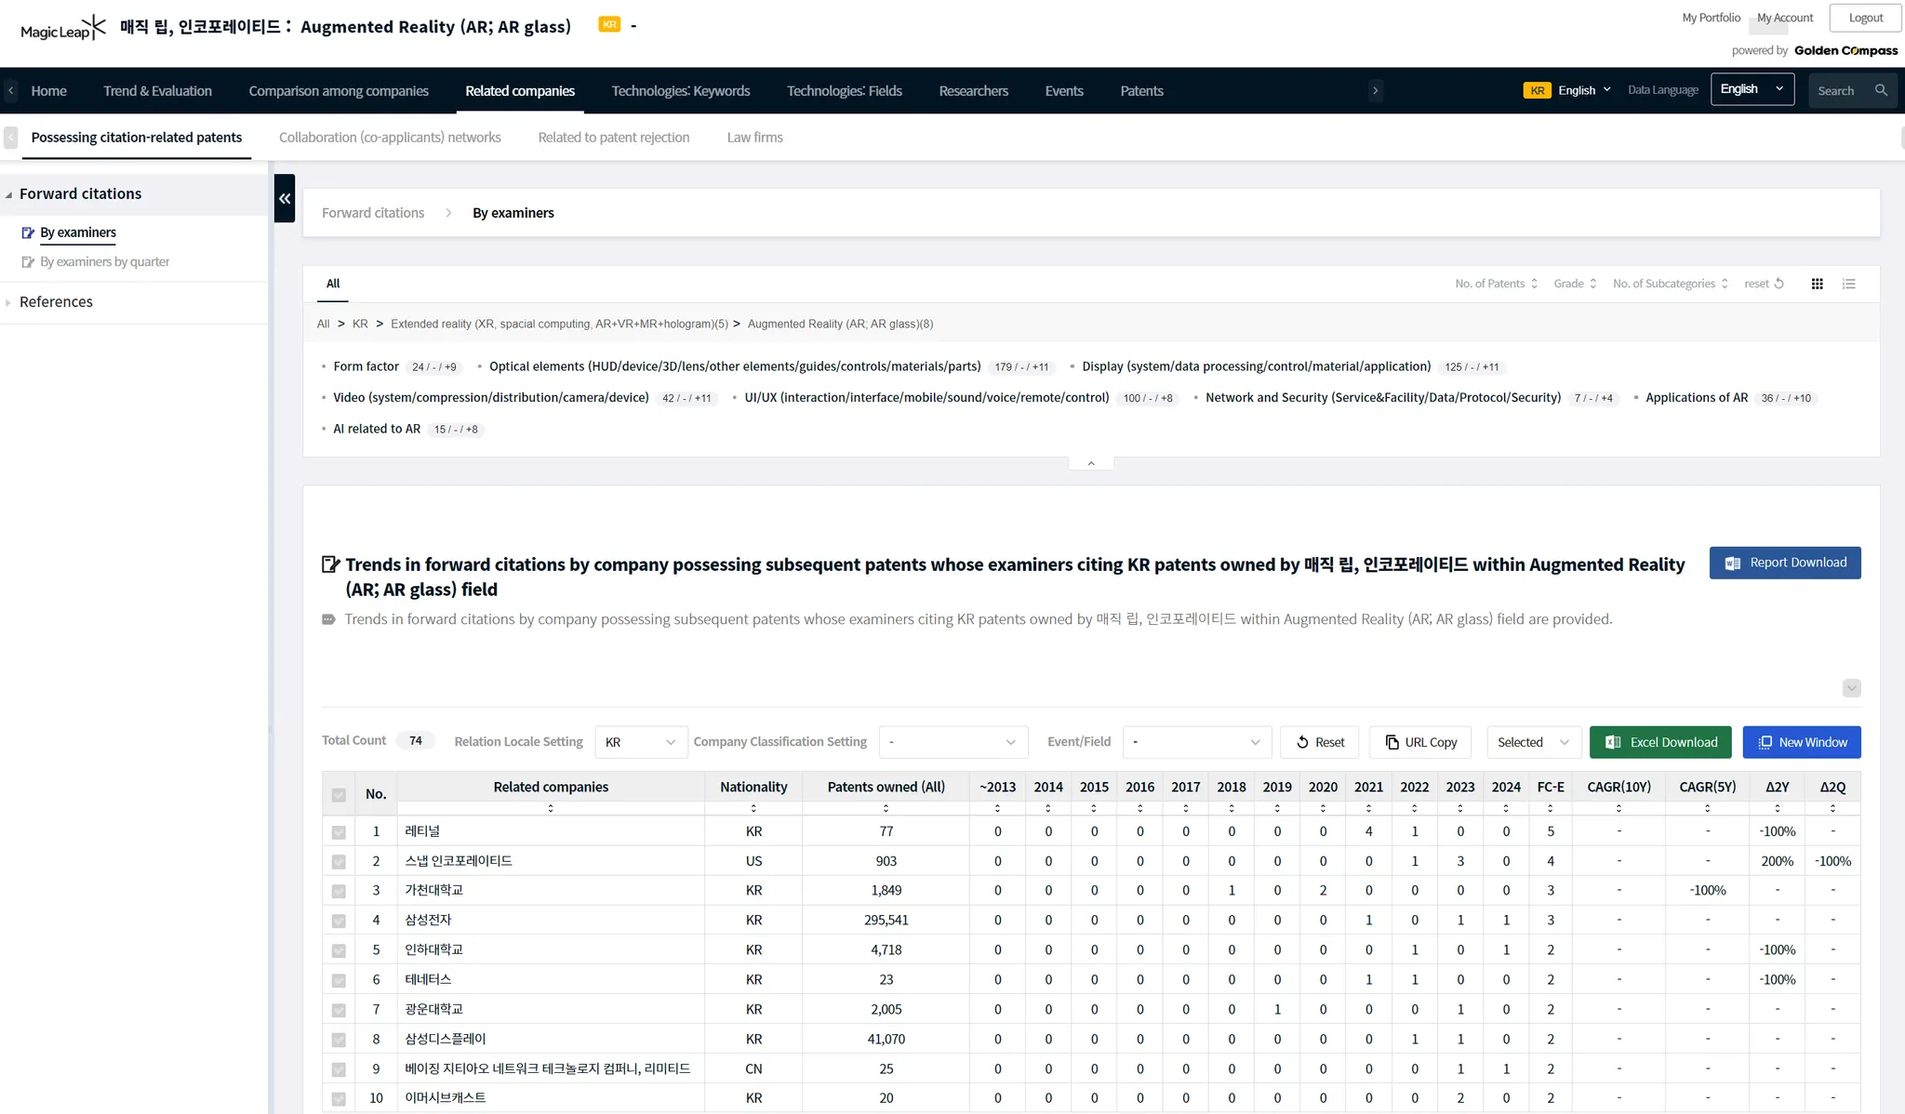Open Company Classification Setting dropdown

(x=952, y=742)
